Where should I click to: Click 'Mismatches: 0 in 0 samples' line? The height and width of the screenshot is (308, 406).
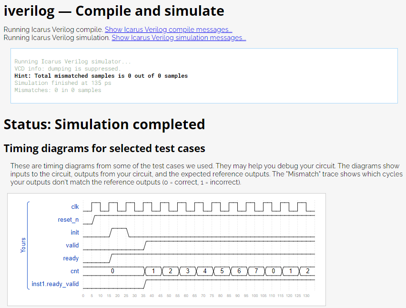(x=58, y=90)
